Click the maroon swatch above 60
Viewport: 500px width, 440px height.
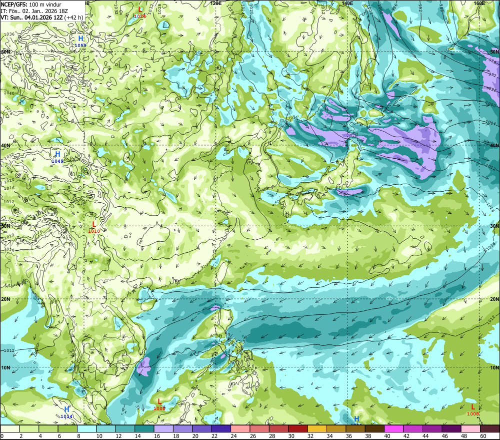click(x=489, y=428)
